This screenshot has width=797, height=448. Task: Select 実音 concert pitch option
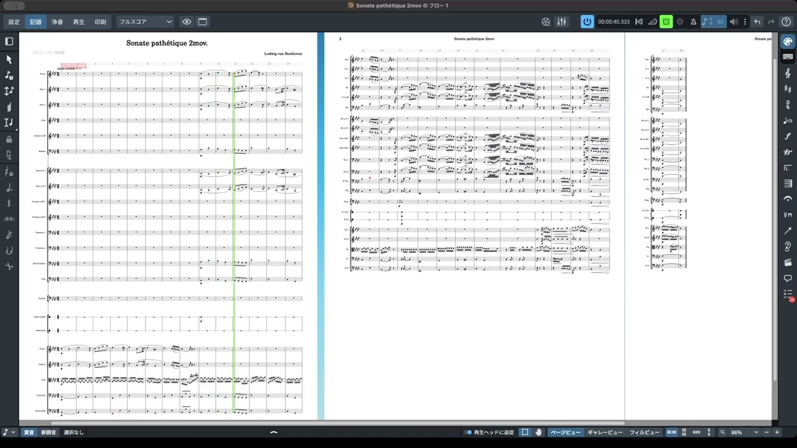coord(29,432)
